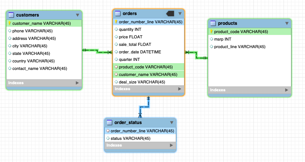Click the customers table icon in header
This screenshot has height=162, width=305.
11,15
